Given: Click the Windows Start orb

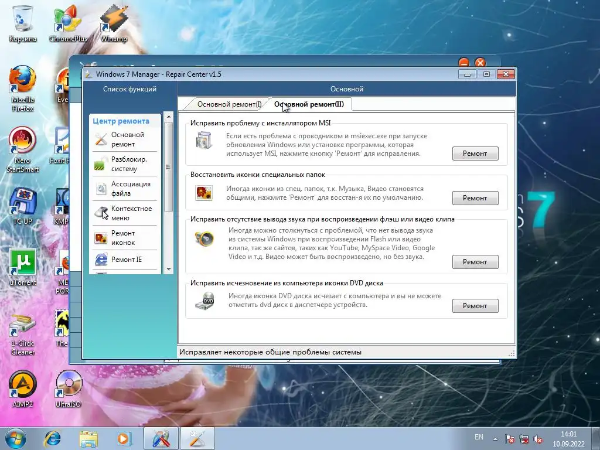Looking at the screenshot, I should [16, 439].
